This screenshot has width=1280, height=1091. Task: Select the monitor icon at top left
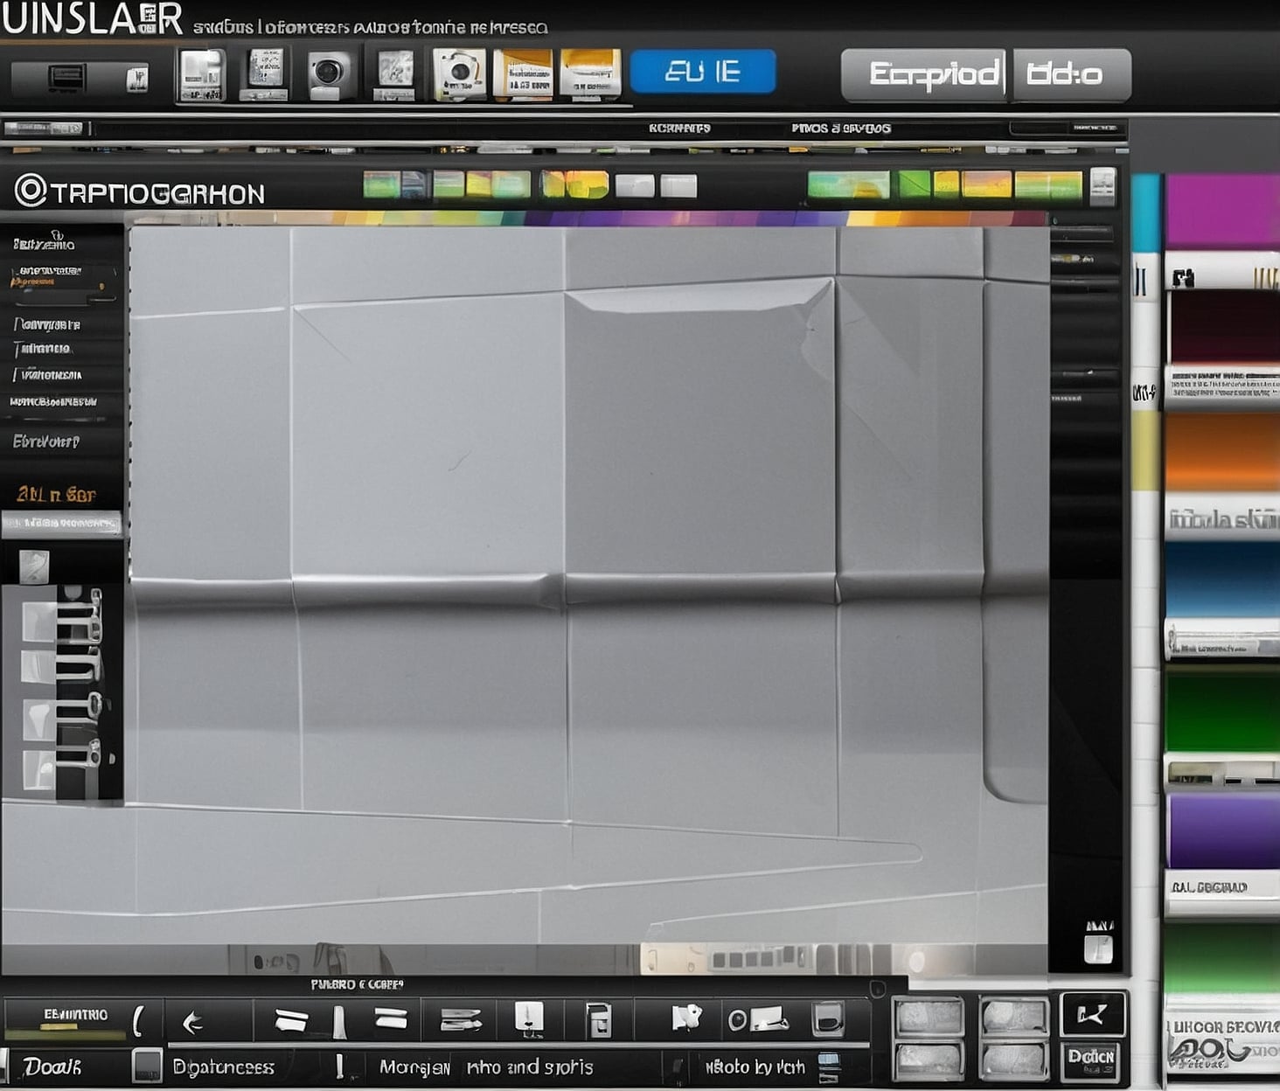pyautogui.click(x=67, y=78)
